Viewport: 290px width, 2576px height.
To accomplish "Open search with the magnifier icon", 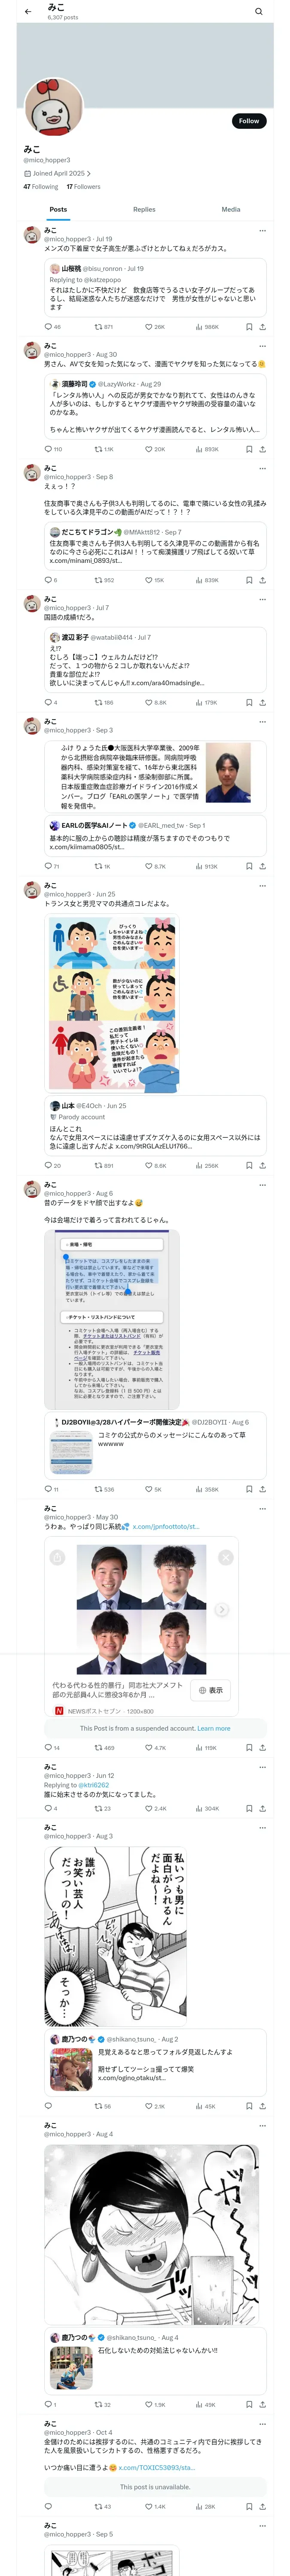I will (258, 12).
